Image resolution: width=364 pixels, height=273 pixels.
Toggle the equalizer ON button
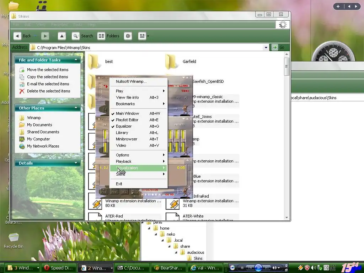(105, 125)
